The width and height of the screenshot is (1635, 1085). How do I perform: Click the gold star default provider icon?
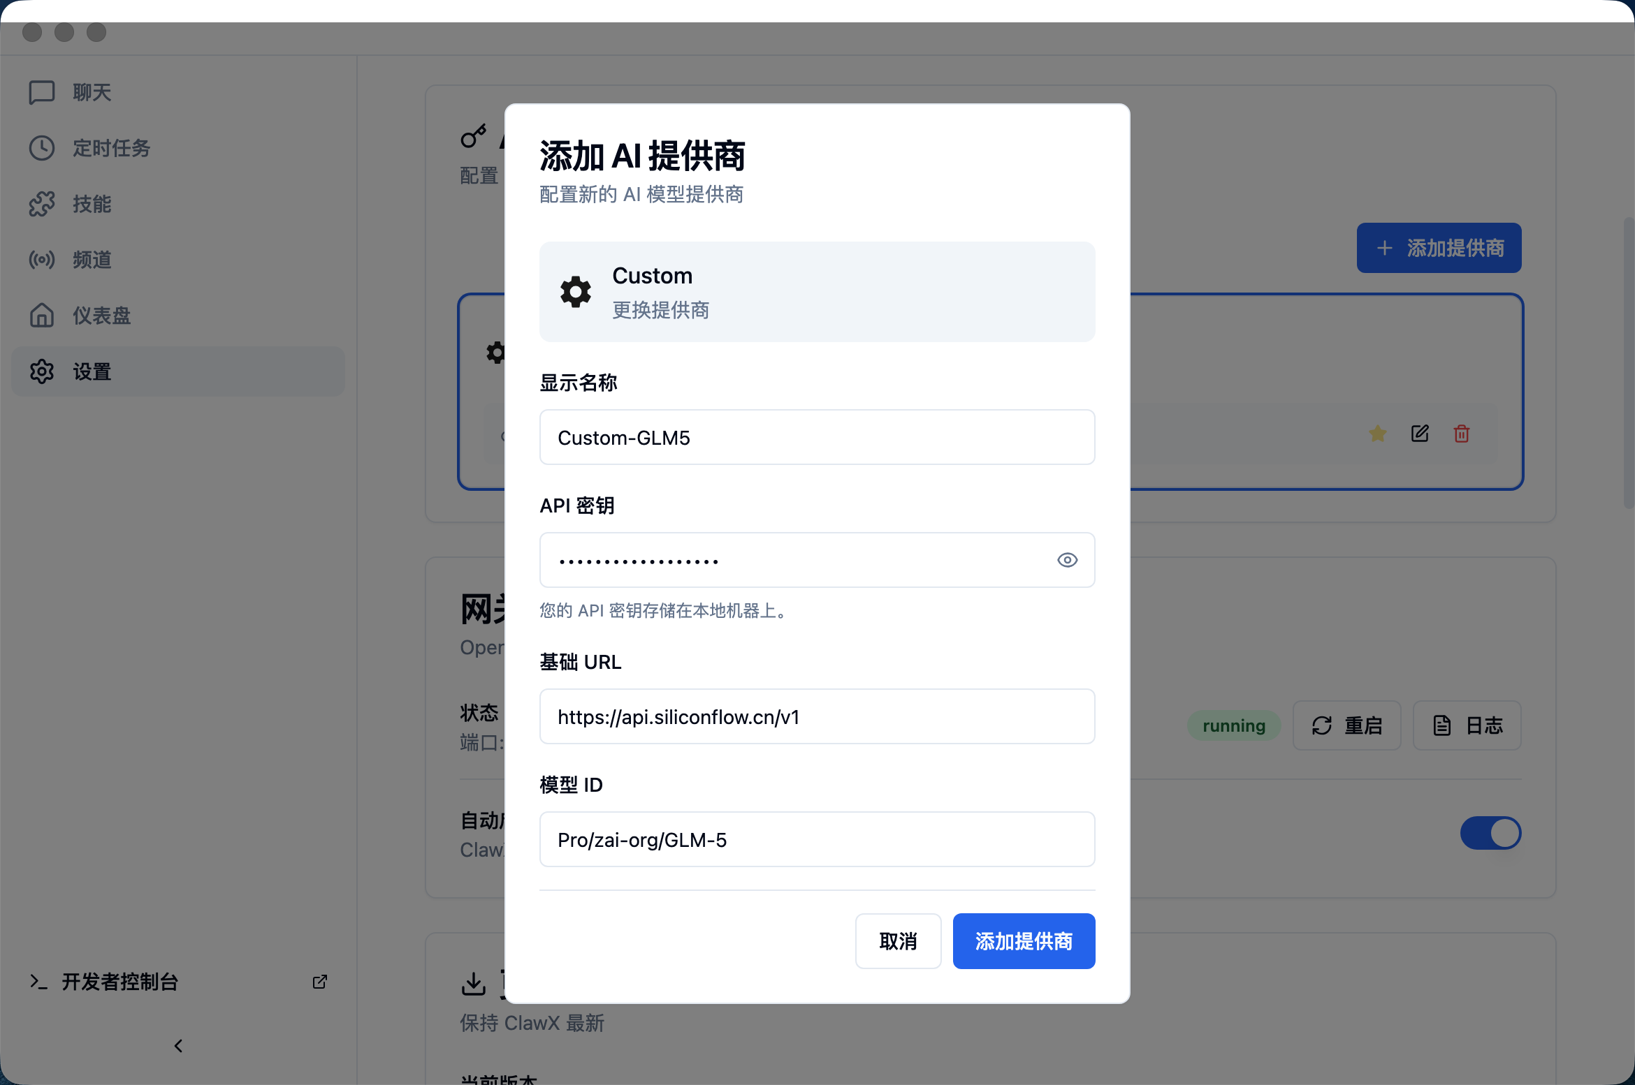pyautogui.click(x=1378, y=434)
